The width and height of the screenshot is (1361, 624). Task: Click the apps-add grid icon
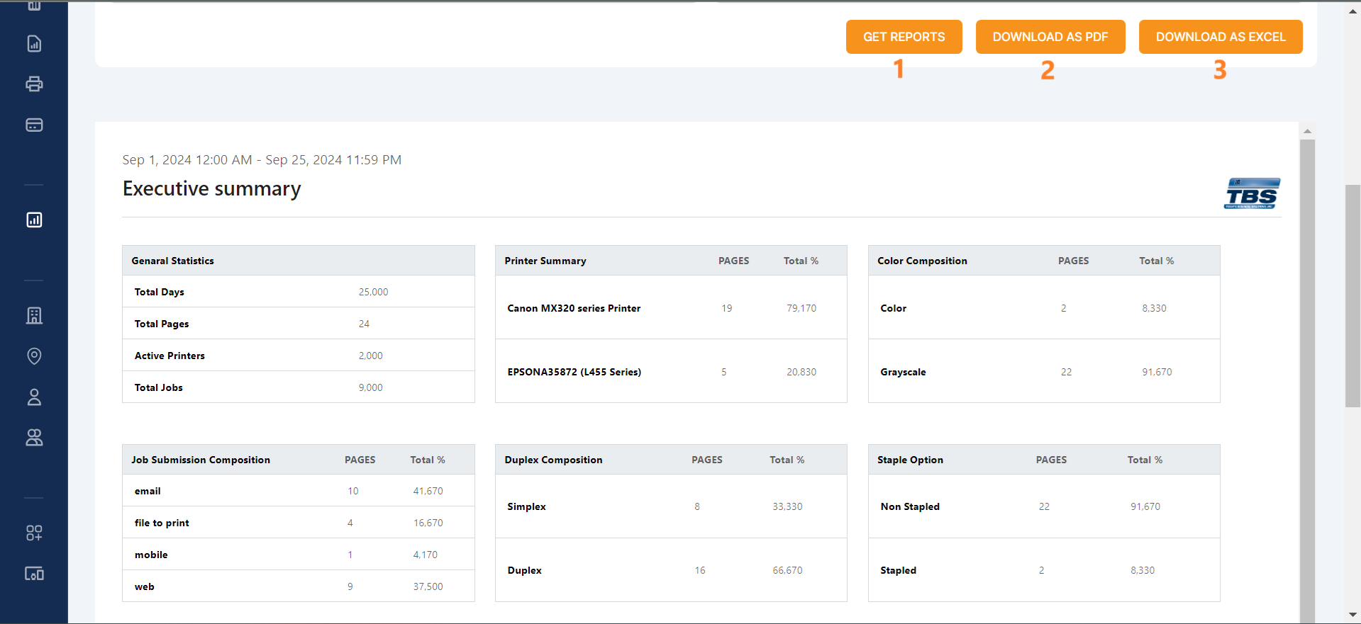pyautogui.click(x=34, y=533)
